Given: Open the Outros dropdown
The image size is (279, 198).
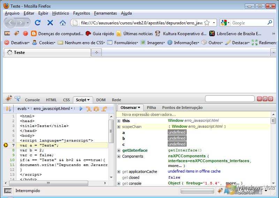Looking at the screenshot, I should 212,42.
